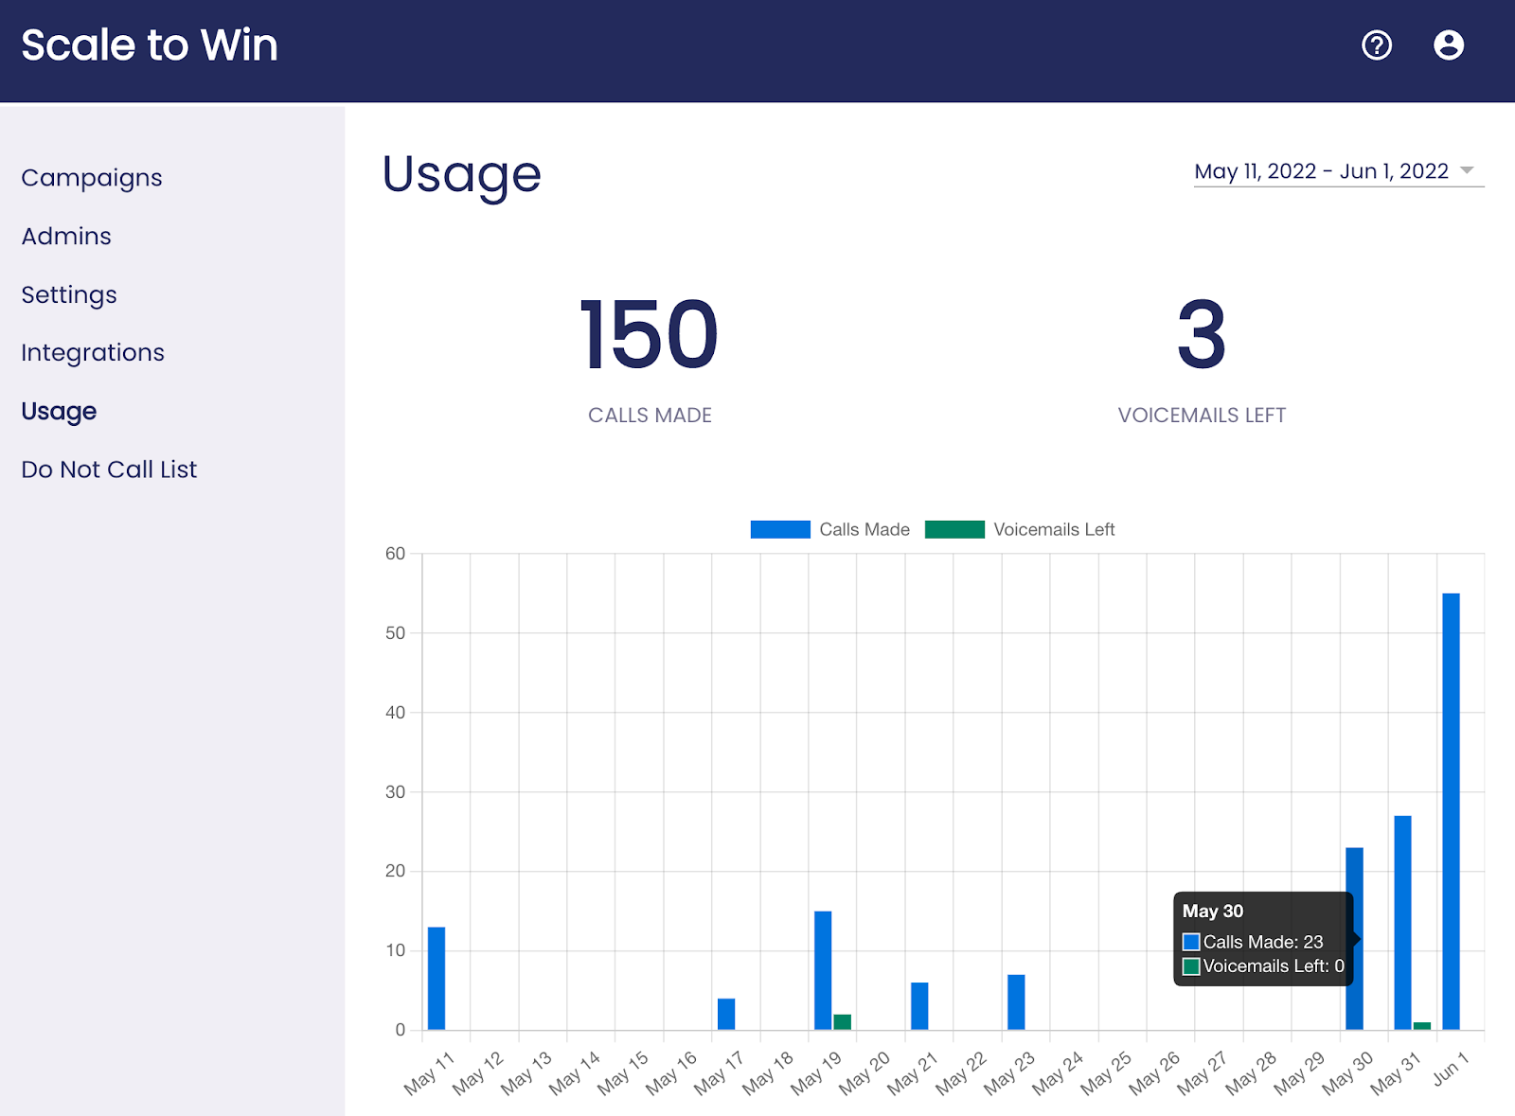Click the Scale to Win logo title
Image resolution: width=1515 pixels, height=1116 pixels.
point(150,44)
